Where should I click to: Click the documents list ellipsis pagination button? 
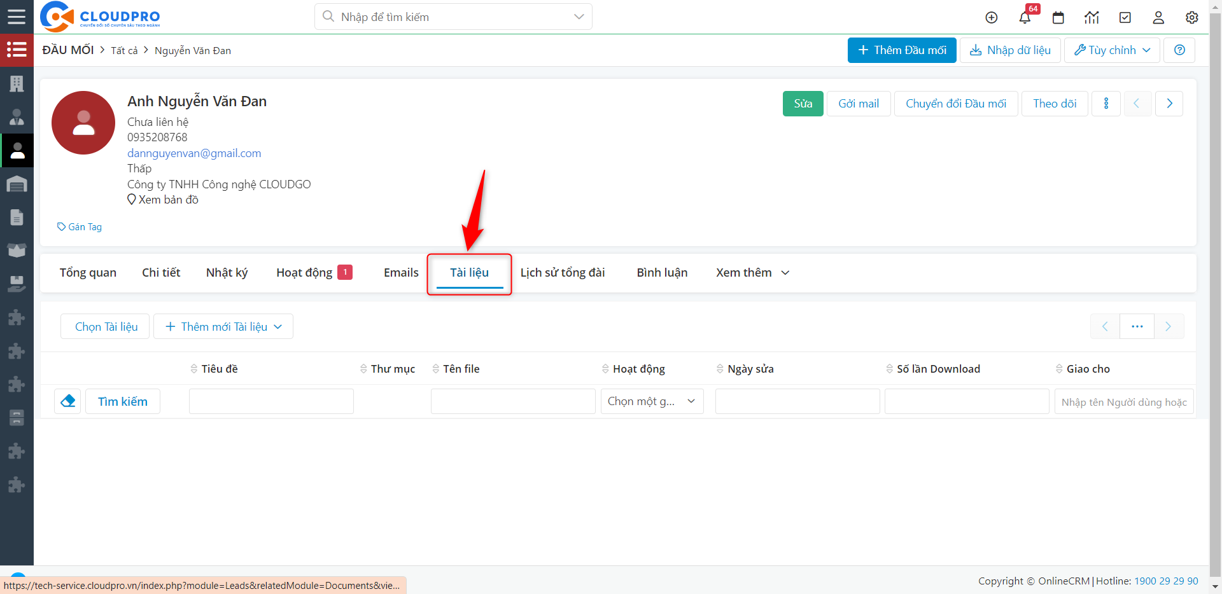pyautogui.click(x=1137, y=326)
